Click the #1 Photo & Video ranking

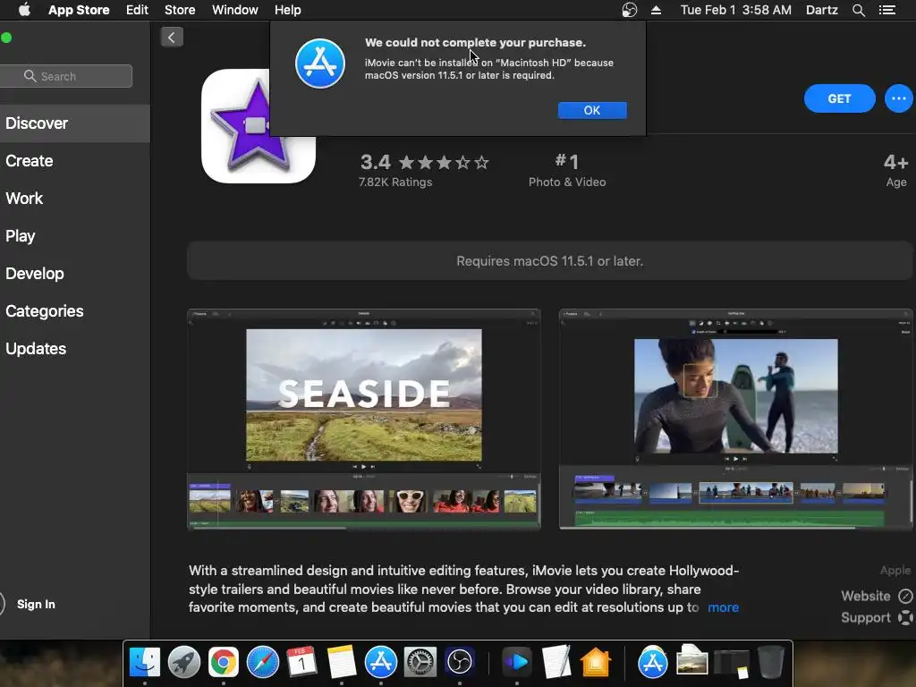click(566, 170)
